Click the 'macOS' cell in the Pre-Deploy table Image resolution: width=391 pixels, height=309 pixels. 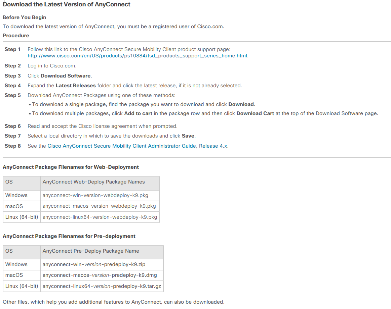22,275
